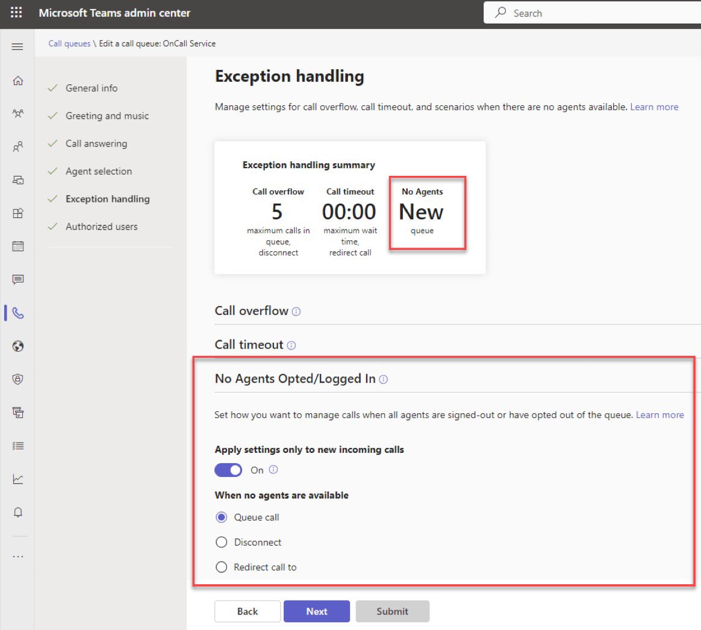Click Microsoft Teams admin center title
The image size is (701, 630).
point(114,13)
